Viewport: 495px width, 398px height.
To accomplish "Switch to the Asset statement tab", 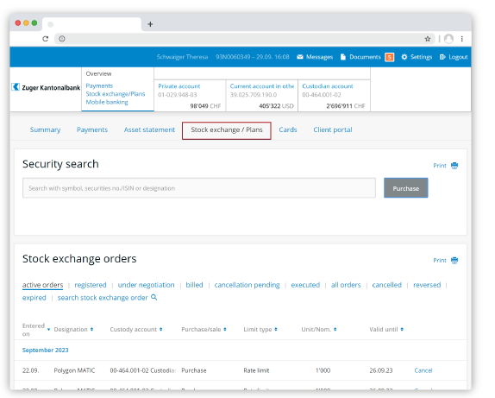I will pyautogui.click(x=149, y=130).
